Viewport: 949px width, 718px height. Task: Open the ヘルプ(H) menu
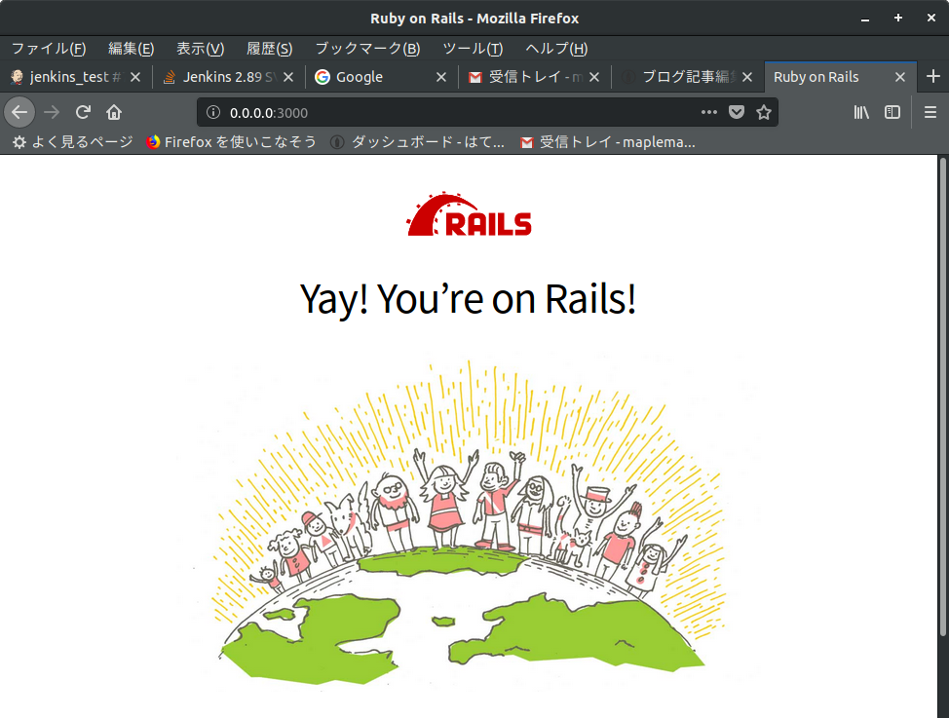point(556,49)
